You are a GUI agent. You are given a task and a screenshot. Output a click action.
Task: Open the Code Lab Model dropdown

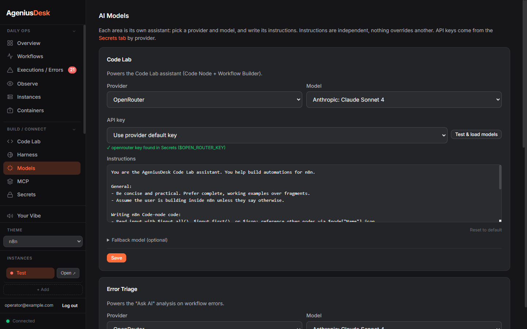click(404, 99)
